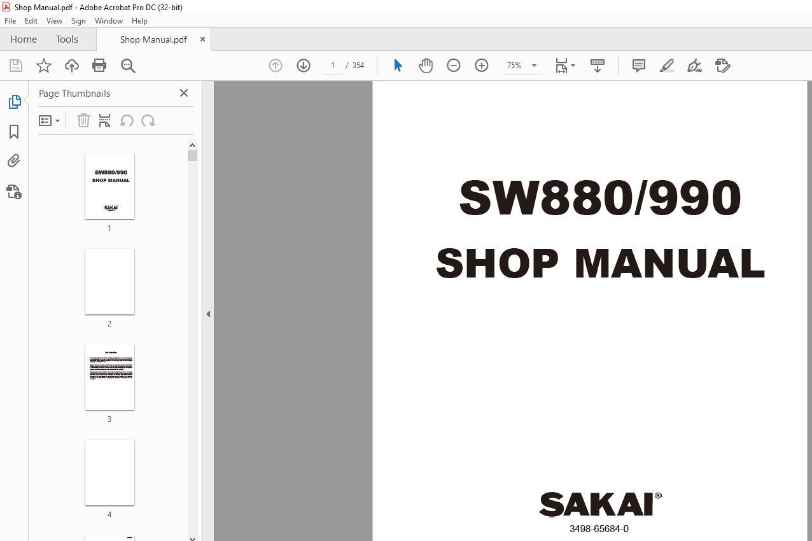Go to previous page arrow
Viewport: 812px width, 541px height.
(x=276, y=66)
